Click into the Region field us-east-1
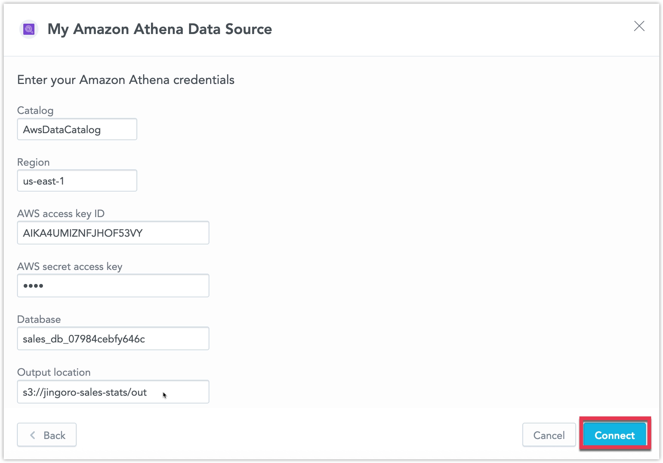 [77, 181]
